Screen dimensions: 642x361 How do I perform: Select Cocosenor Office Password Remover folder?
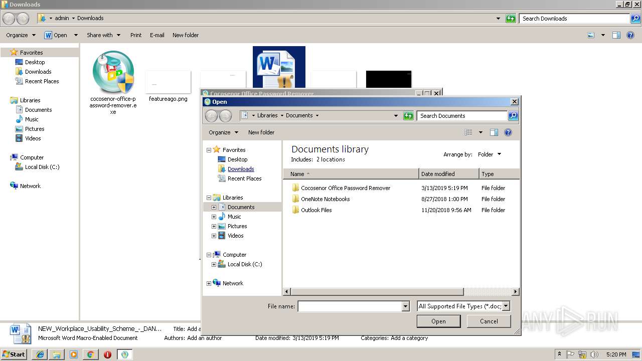(346, 188)
